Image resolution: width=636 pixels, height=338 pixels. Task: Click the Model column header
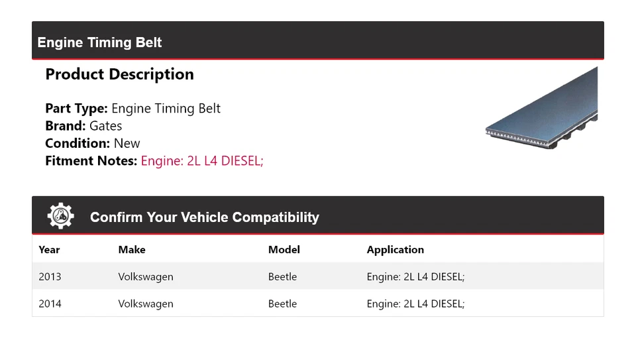coord(284,250)
